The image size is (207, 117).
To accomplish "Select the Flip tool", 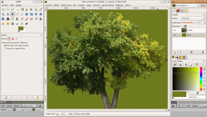I will [3, 19].
